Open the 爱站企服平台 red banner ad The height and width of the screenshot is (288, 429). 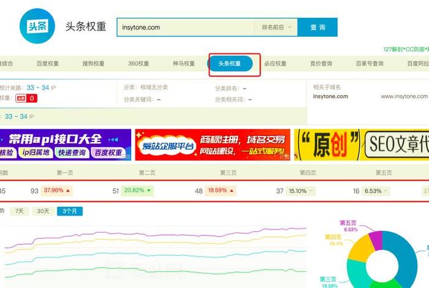pyautogui.click(x=213, y=145)
